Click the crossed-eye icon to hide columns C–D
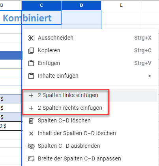Screen dimensions: 159x166 pos(31,146)
